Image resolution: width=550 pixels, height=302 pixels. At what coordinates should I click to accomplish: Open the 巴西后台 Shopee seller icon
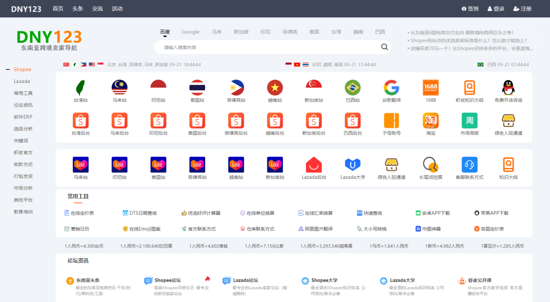[x=352, y=121]
